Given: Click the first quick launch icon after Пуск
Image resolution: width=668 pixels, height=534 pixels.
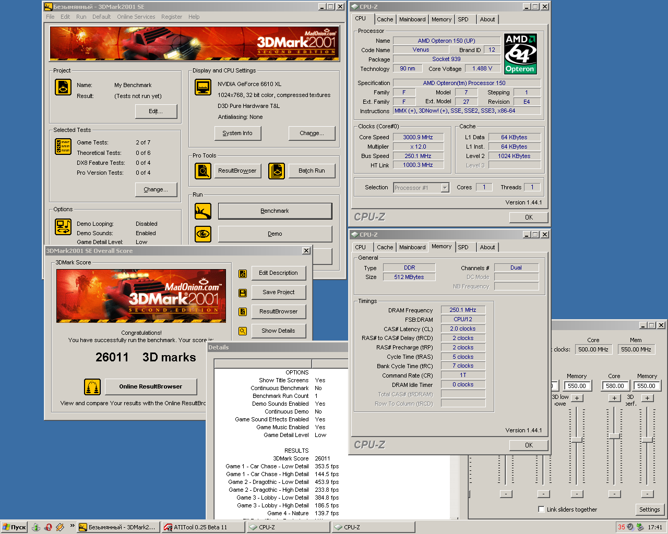Looking at the screenshot, I should (x=36, y=527).
